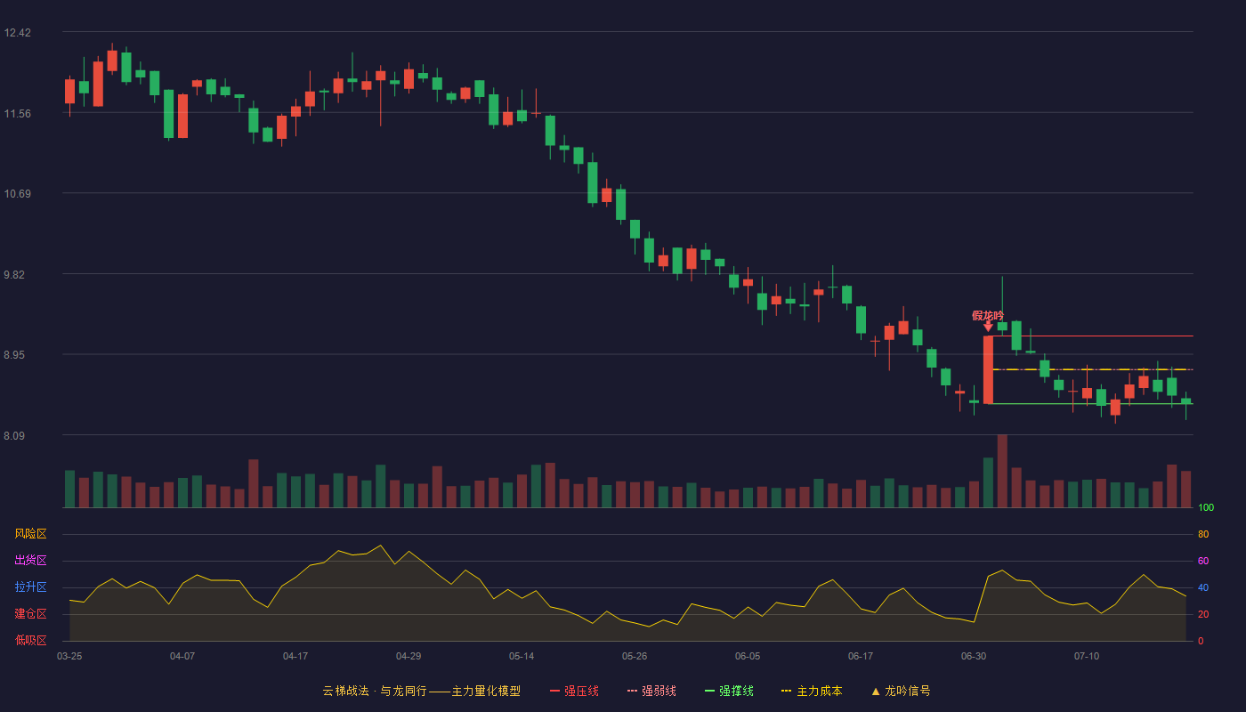Click the 龙吟信号 triangle legend icon
This screenshot has width=1246, height=712.
pyautogui.click(x=876, y=691)
